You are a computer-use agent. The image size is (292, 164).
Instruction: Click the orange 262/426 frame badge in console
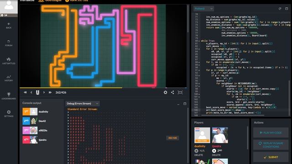click(172, 138)
